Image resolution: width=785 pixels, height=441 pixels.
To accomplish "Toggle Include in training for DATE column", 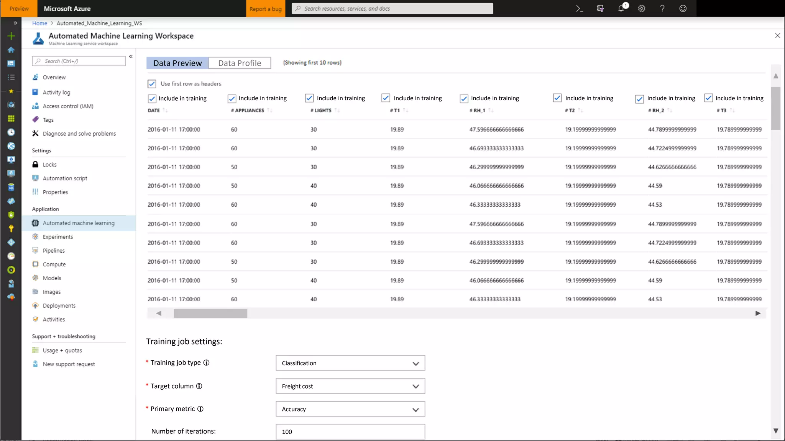I will (x=152, y=98).
